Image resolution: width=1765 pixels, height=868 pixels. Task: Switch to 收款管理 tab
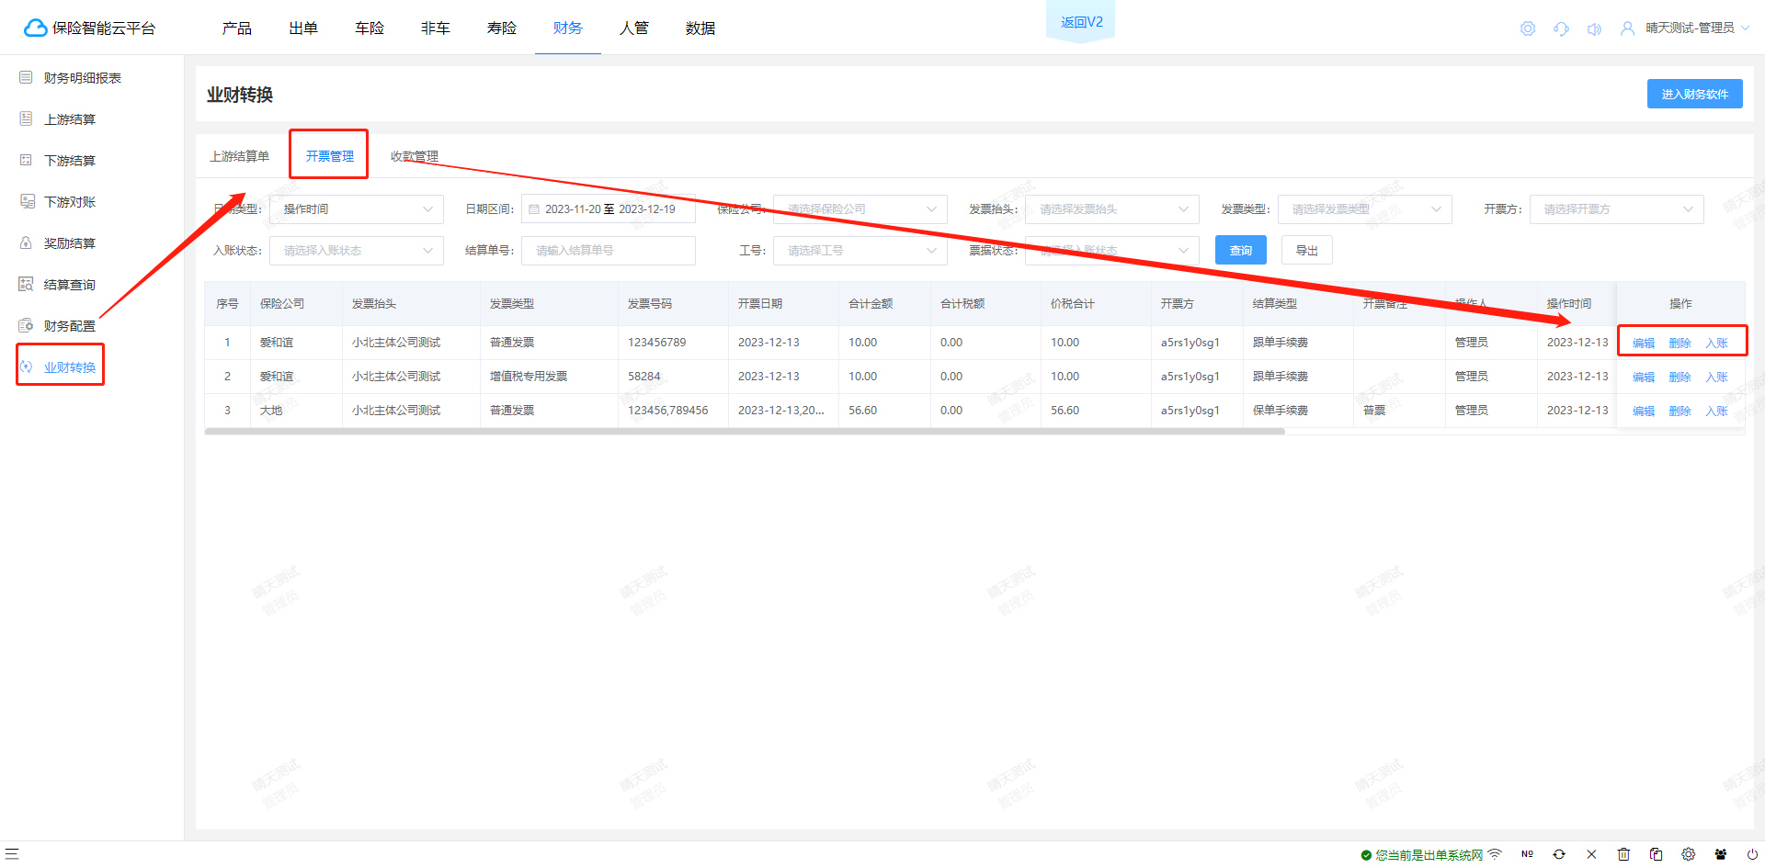pyautogui.click(x=415, y=156)
